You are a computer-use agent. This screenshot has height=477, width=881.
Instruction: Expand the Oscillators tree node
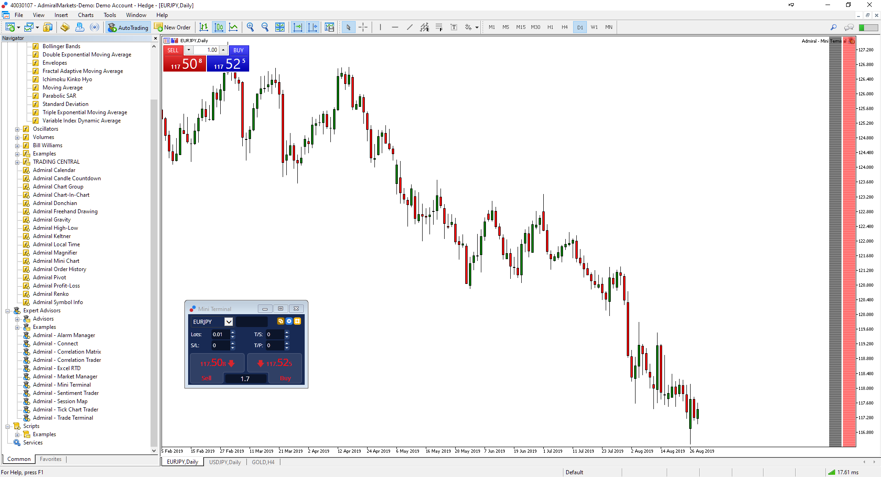tap(17, 129)
